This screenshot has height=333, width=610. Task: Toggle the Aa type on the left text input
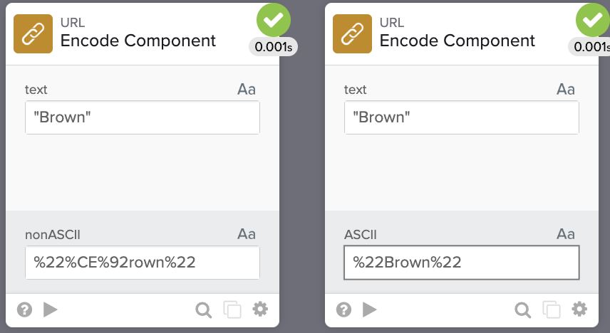point(246,90)
